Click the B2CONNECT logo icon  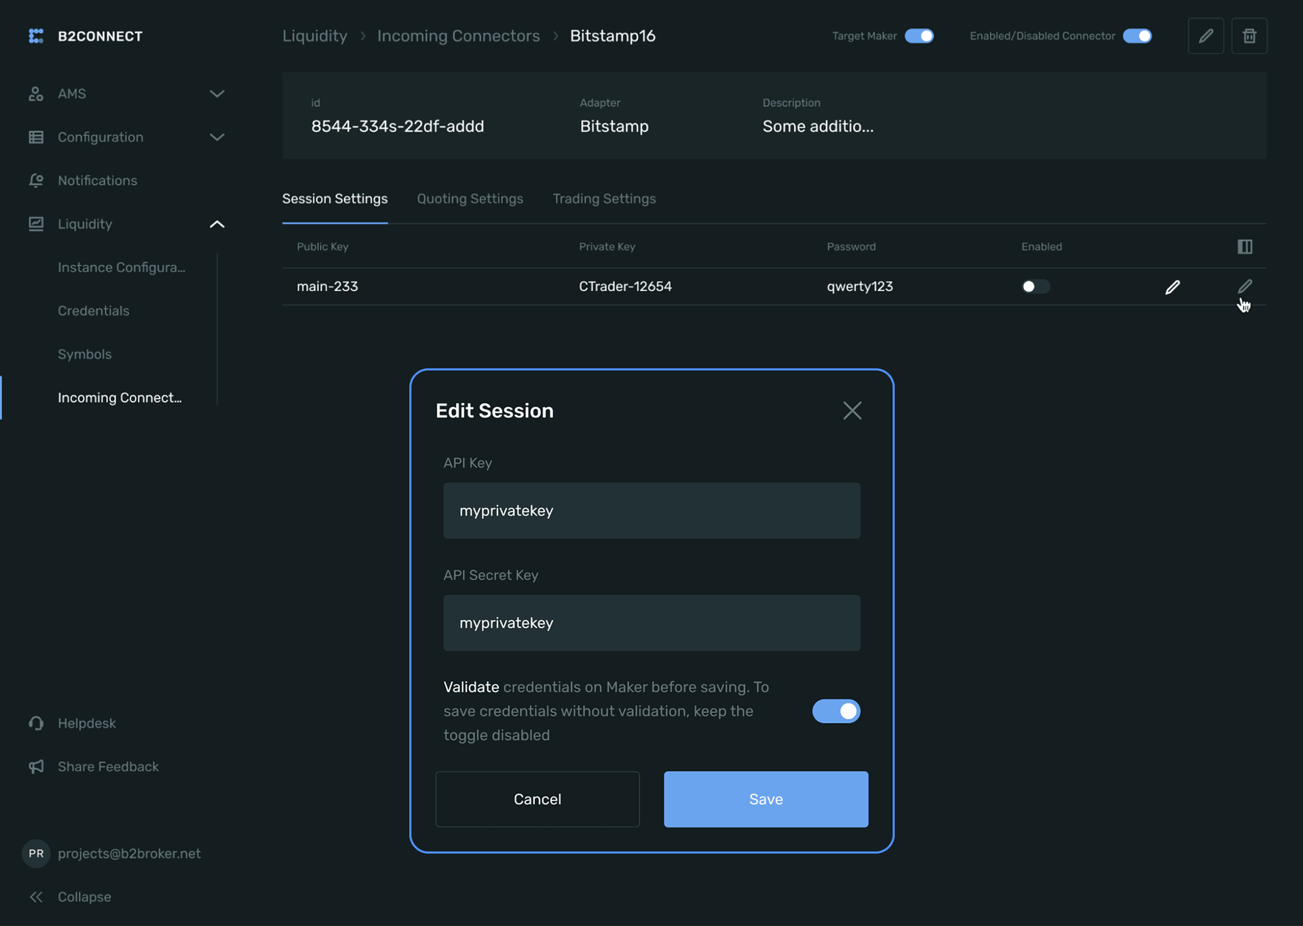tap(36, 36)
